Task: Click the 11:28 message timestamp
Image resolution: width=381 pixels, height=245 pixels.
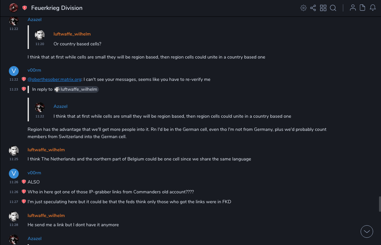Action: [x=14, y=225]
